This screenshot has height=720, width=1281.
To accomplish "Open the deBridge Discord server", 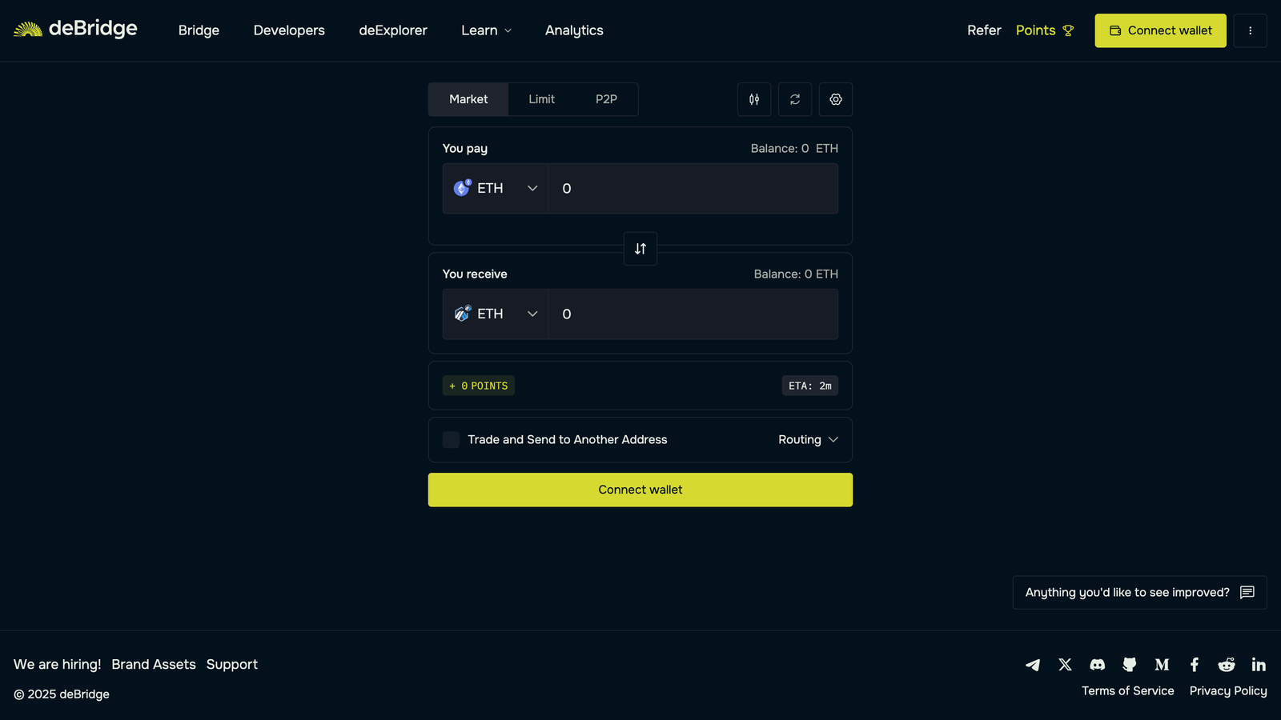I will pyautogui.click(x=1097, y=664).
